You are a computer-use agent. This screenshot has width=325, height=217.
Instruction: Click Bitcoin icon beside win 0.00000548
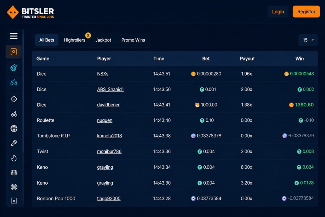click(x=286, y=74)
